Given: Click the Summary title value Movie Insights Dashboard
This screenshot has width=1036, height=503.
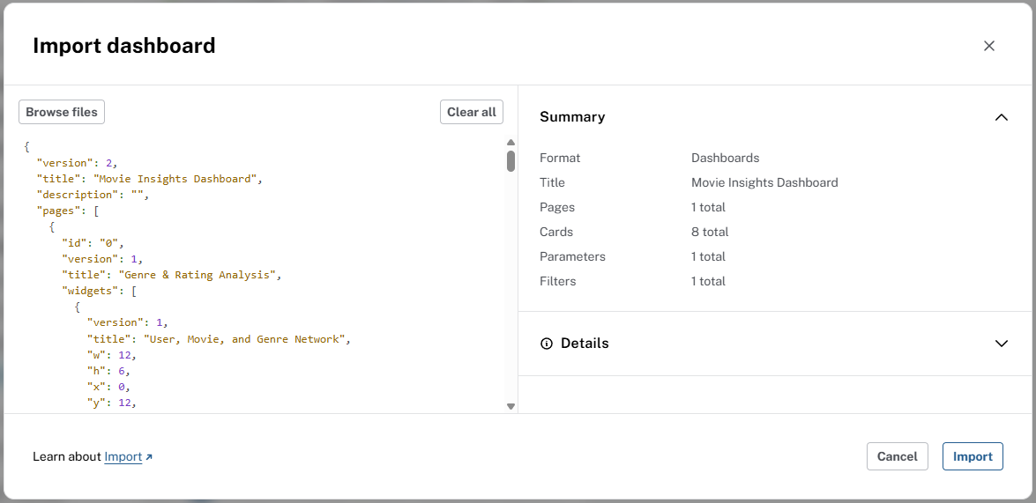Looking at the screenshot, I should [764, 182].
